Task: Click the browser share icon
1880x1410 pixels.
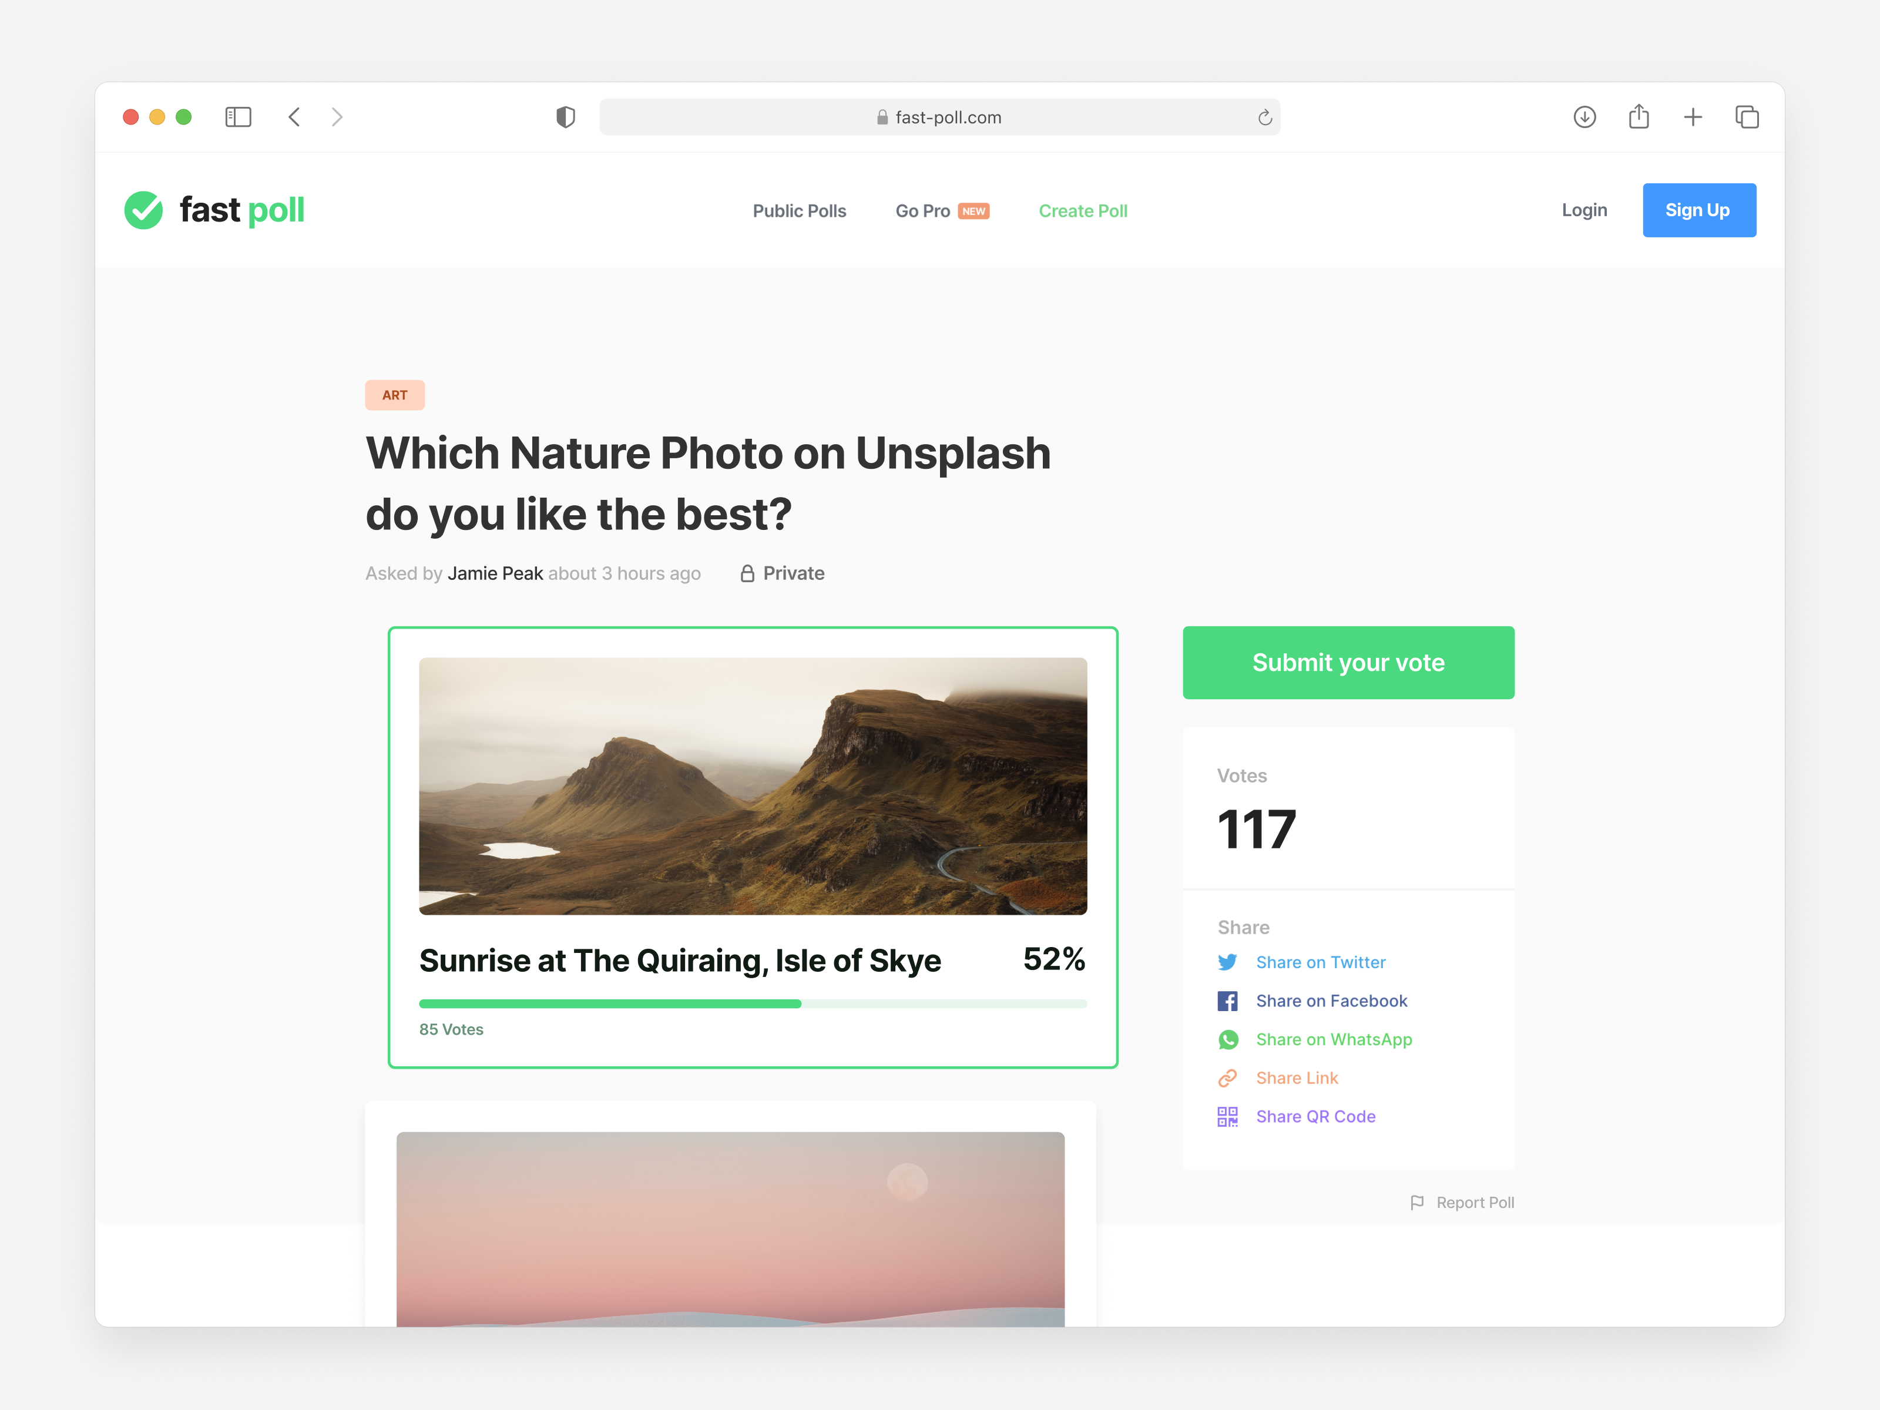Action: pyautogui.click(x=1639, y=116)
